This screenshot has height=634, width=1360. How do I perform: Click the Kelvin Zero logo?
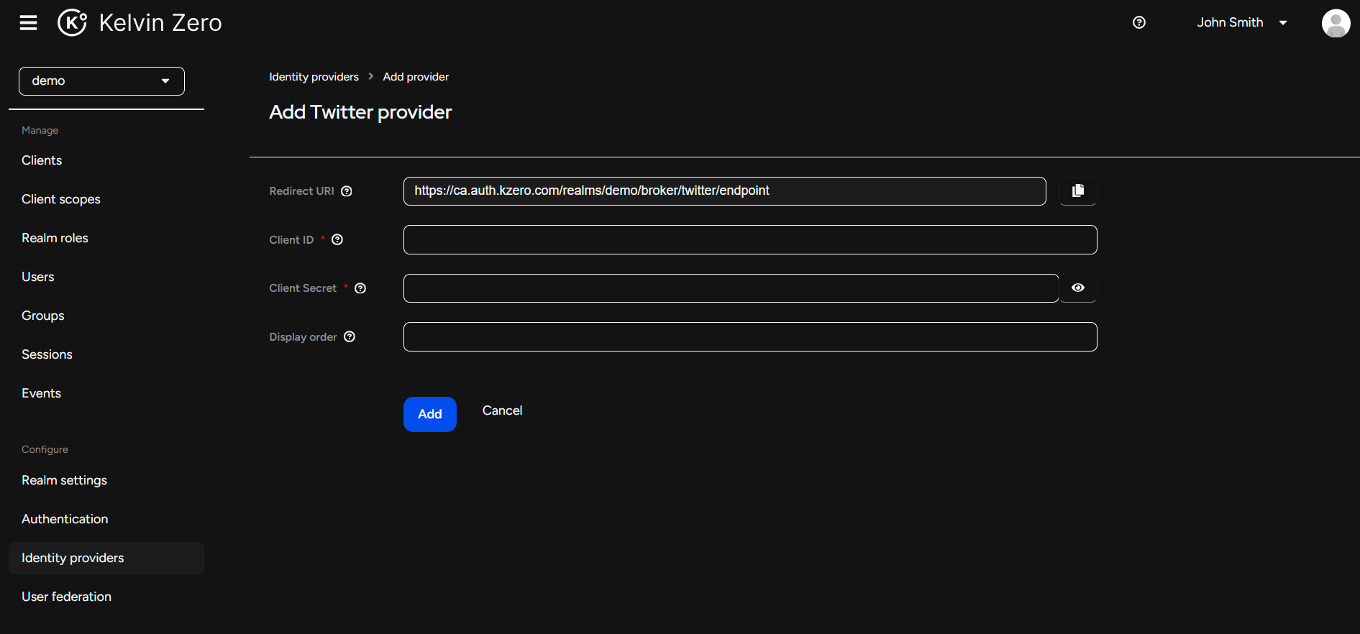click(140, 23)
